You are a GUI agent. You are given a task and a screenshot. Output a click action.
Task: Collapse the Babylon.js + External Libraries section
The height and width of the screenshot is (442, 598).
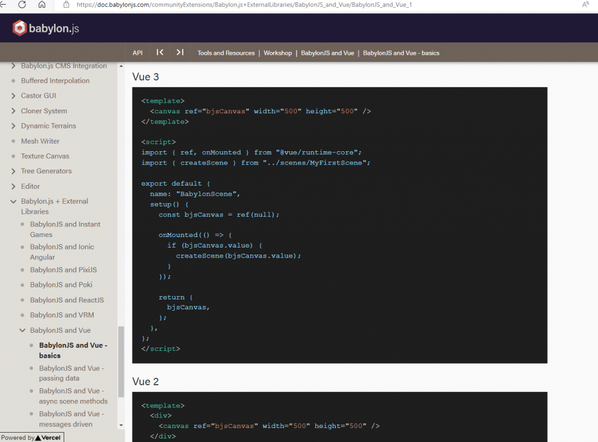(x=14, y=201)
